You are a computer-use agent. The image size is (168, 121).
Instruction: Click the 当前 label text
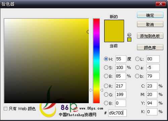[x=114, y=46]
